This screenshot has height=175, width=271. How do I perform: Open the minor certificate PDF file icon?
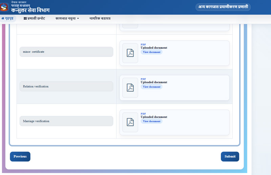pos(130,53)
